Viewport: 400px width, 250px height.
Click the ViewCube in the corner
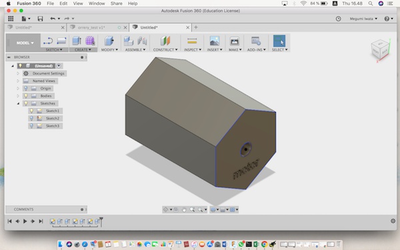[380, 50]
